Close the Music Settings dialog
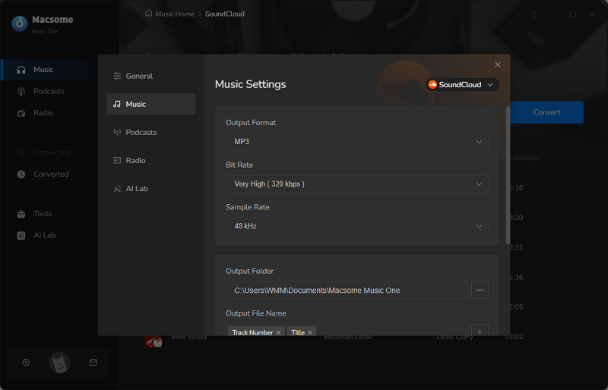 point(498,64)
